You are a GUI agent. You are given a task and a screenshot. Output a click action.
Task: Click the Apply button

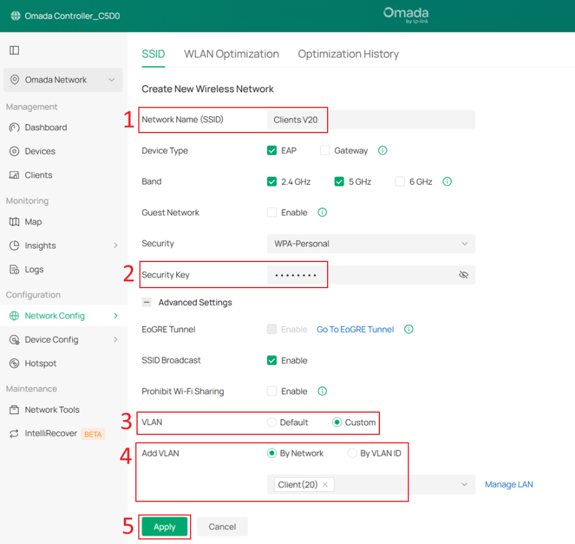(x=164, y=527)
